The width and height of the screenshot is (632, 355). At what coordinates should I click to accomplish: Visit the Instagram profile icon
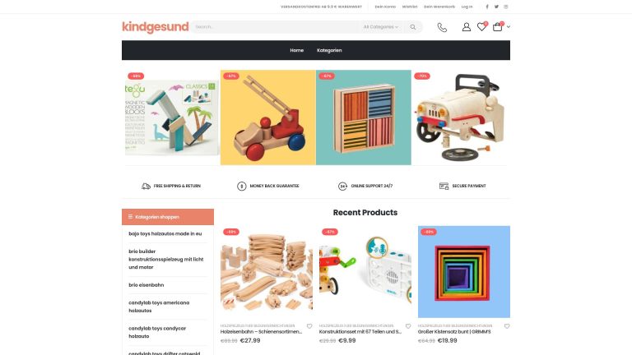click(x=506, y=7)
